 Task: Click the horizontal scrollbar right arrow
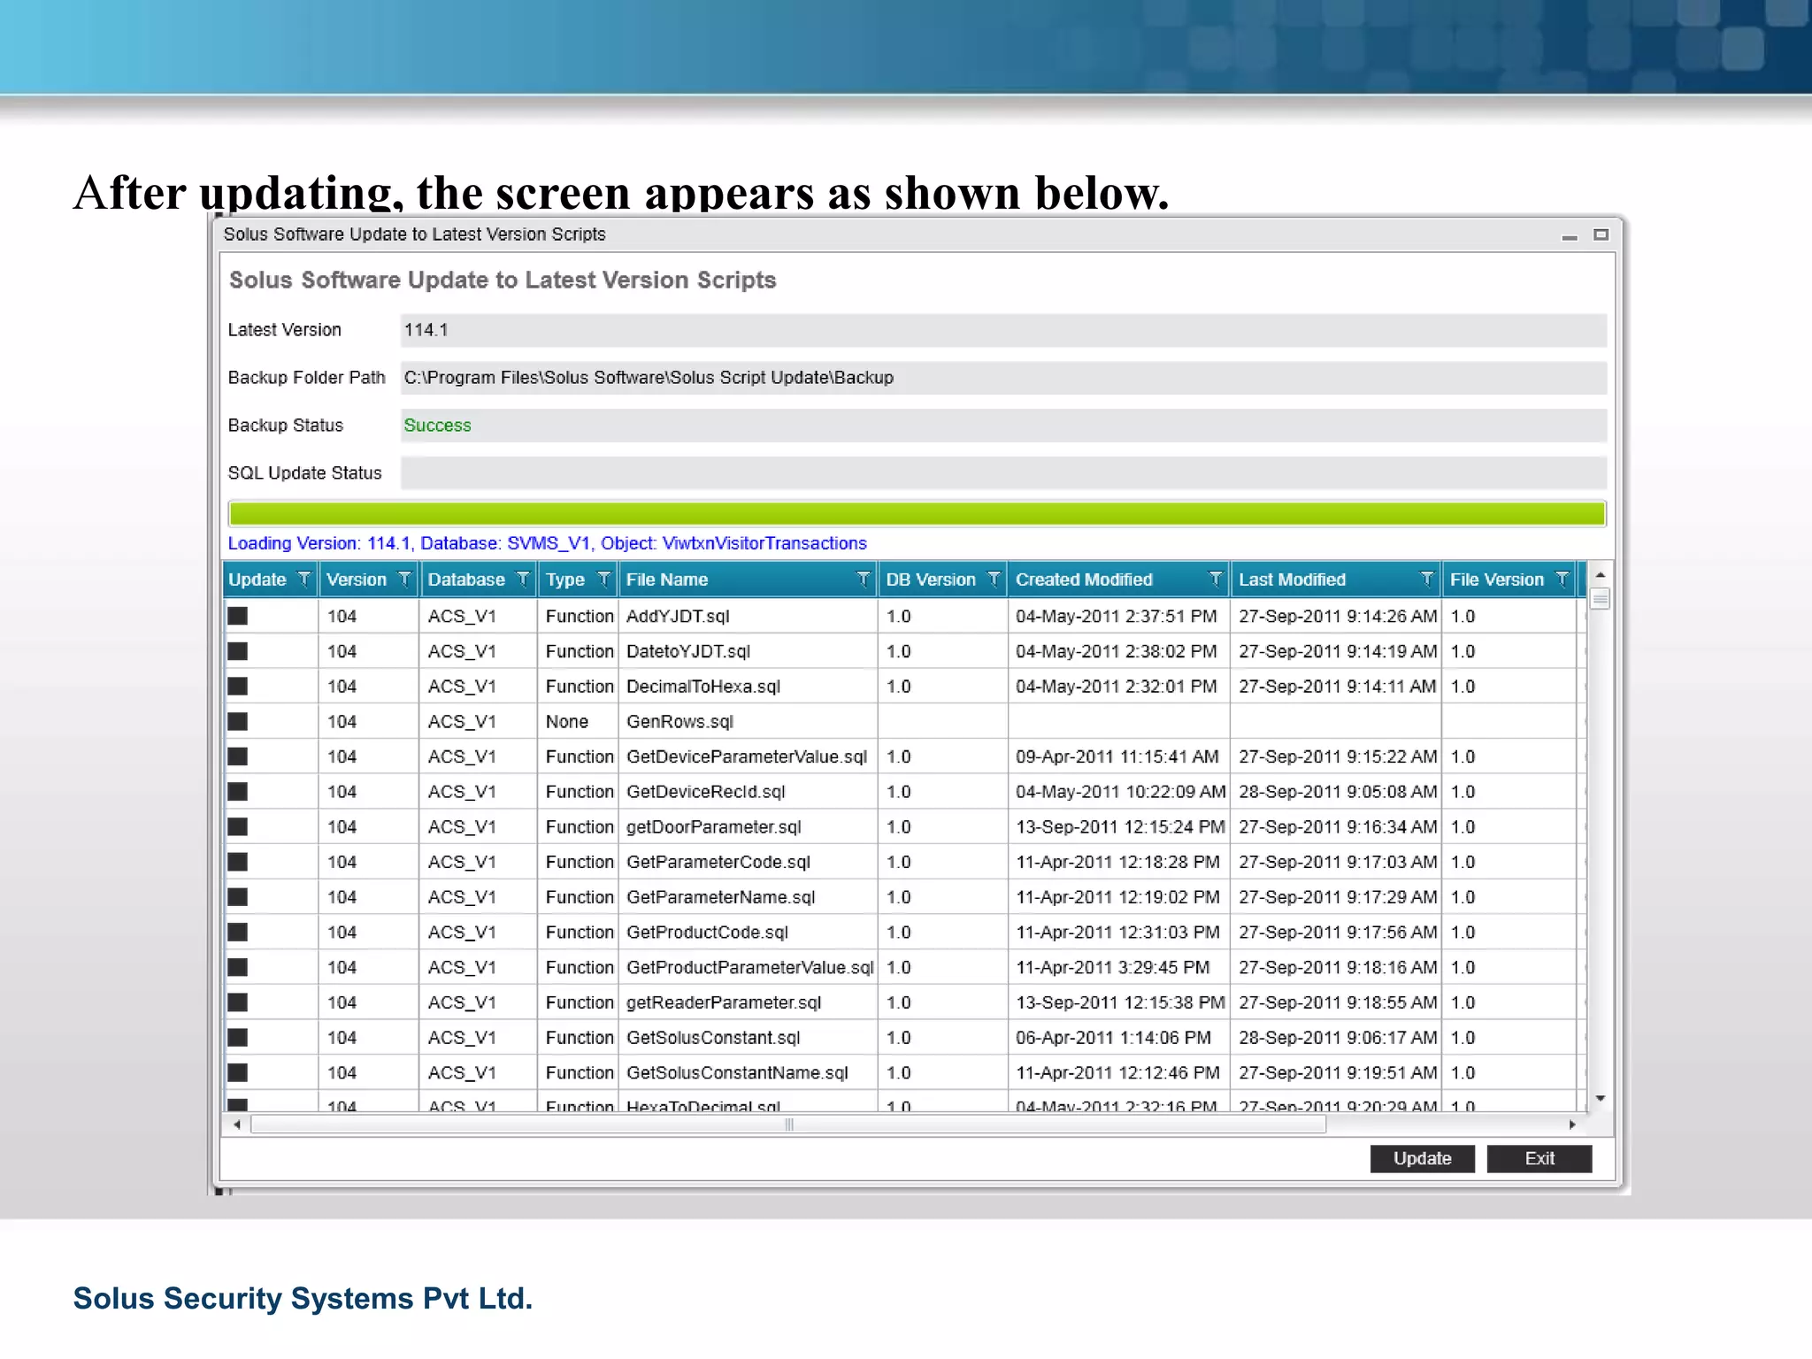pyautogui.click(x=1572, y=1125)
